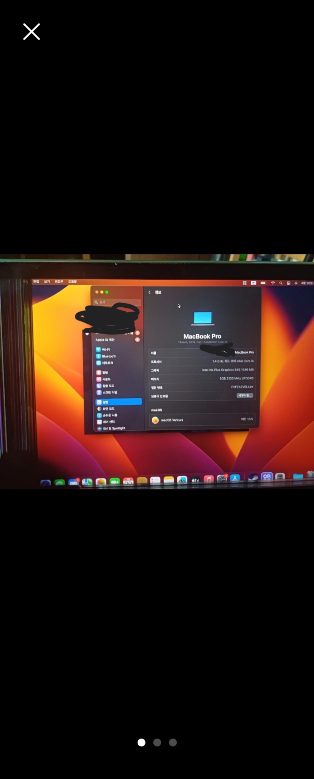Image resolution: width=314 pixels, height=779 pixels.
Task: Open Steam from the Dock
Action: (x=254, y=477)
